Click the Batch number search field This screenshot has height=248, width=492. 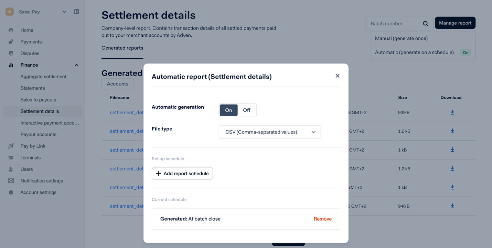(394, 24)
